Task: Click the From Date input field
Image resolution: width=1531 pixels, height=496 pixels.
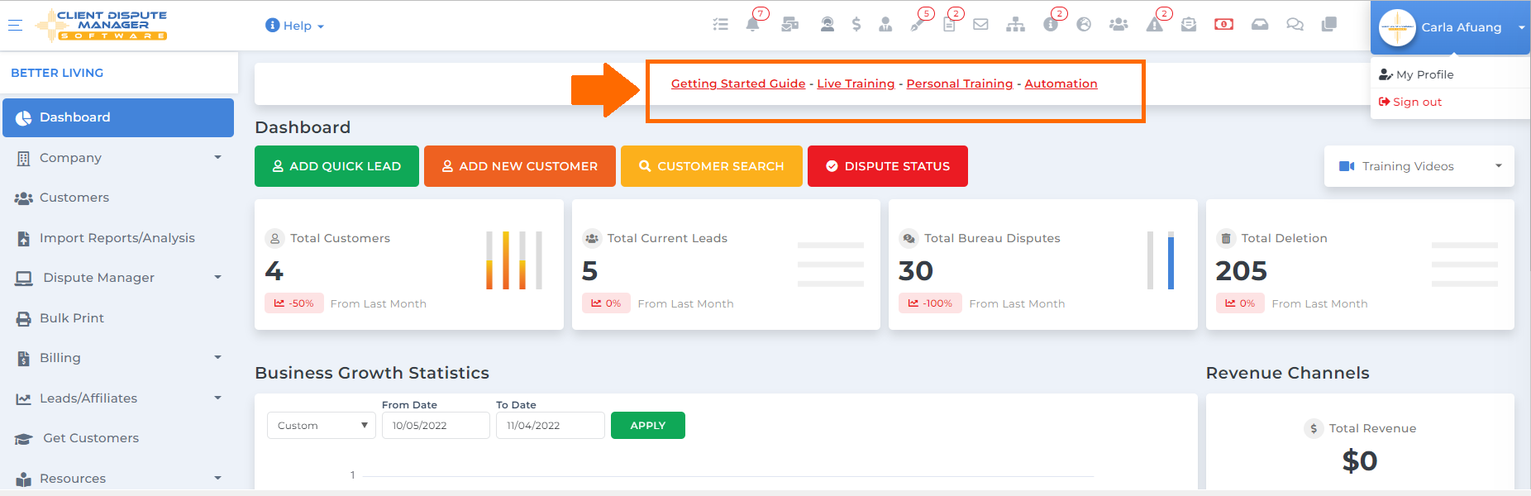Action: coord(436,426)
